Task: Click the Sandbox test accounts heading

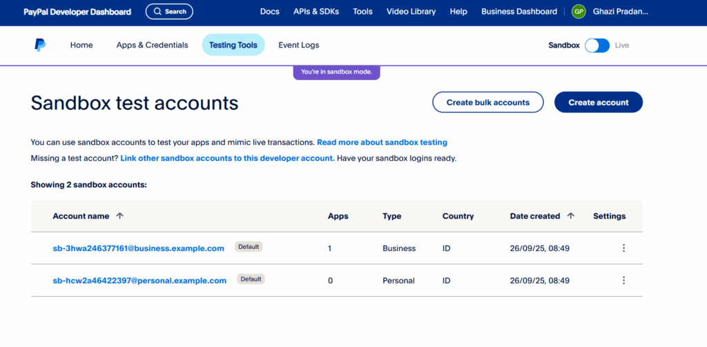Action: [135, 103]
